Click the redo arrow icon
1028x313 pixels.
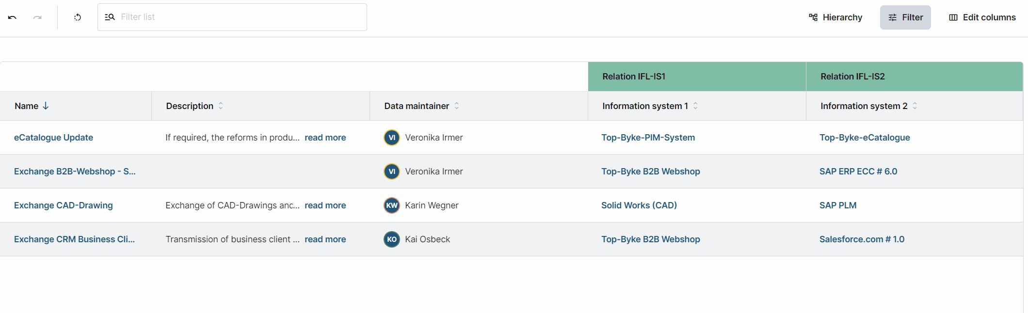click(x=37, y=17)
